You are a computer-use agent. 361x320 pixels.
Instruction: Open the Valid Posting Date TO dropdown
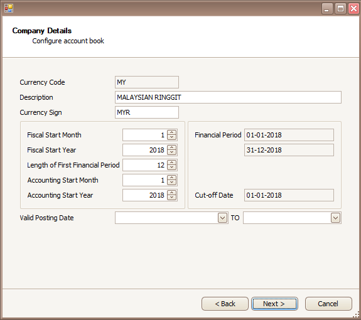(335, 218)
